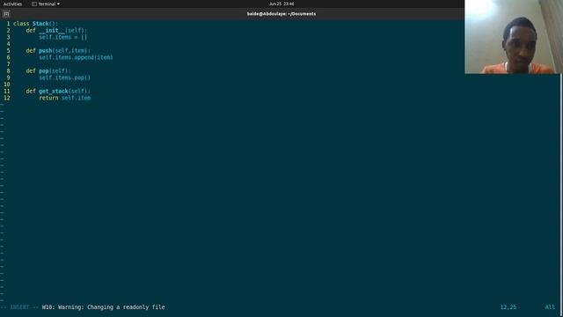Click line number 4 in the gutter
The height and width of the screenshot is (317, 563).
tap(8, 44)
